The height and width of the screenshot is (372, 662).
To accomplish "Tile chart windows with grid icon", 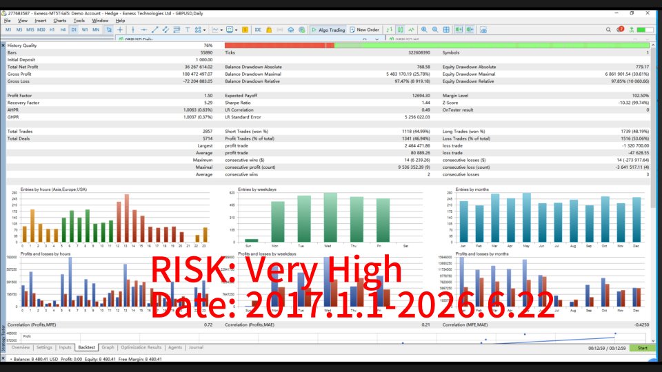I will (x=446, y=30).
